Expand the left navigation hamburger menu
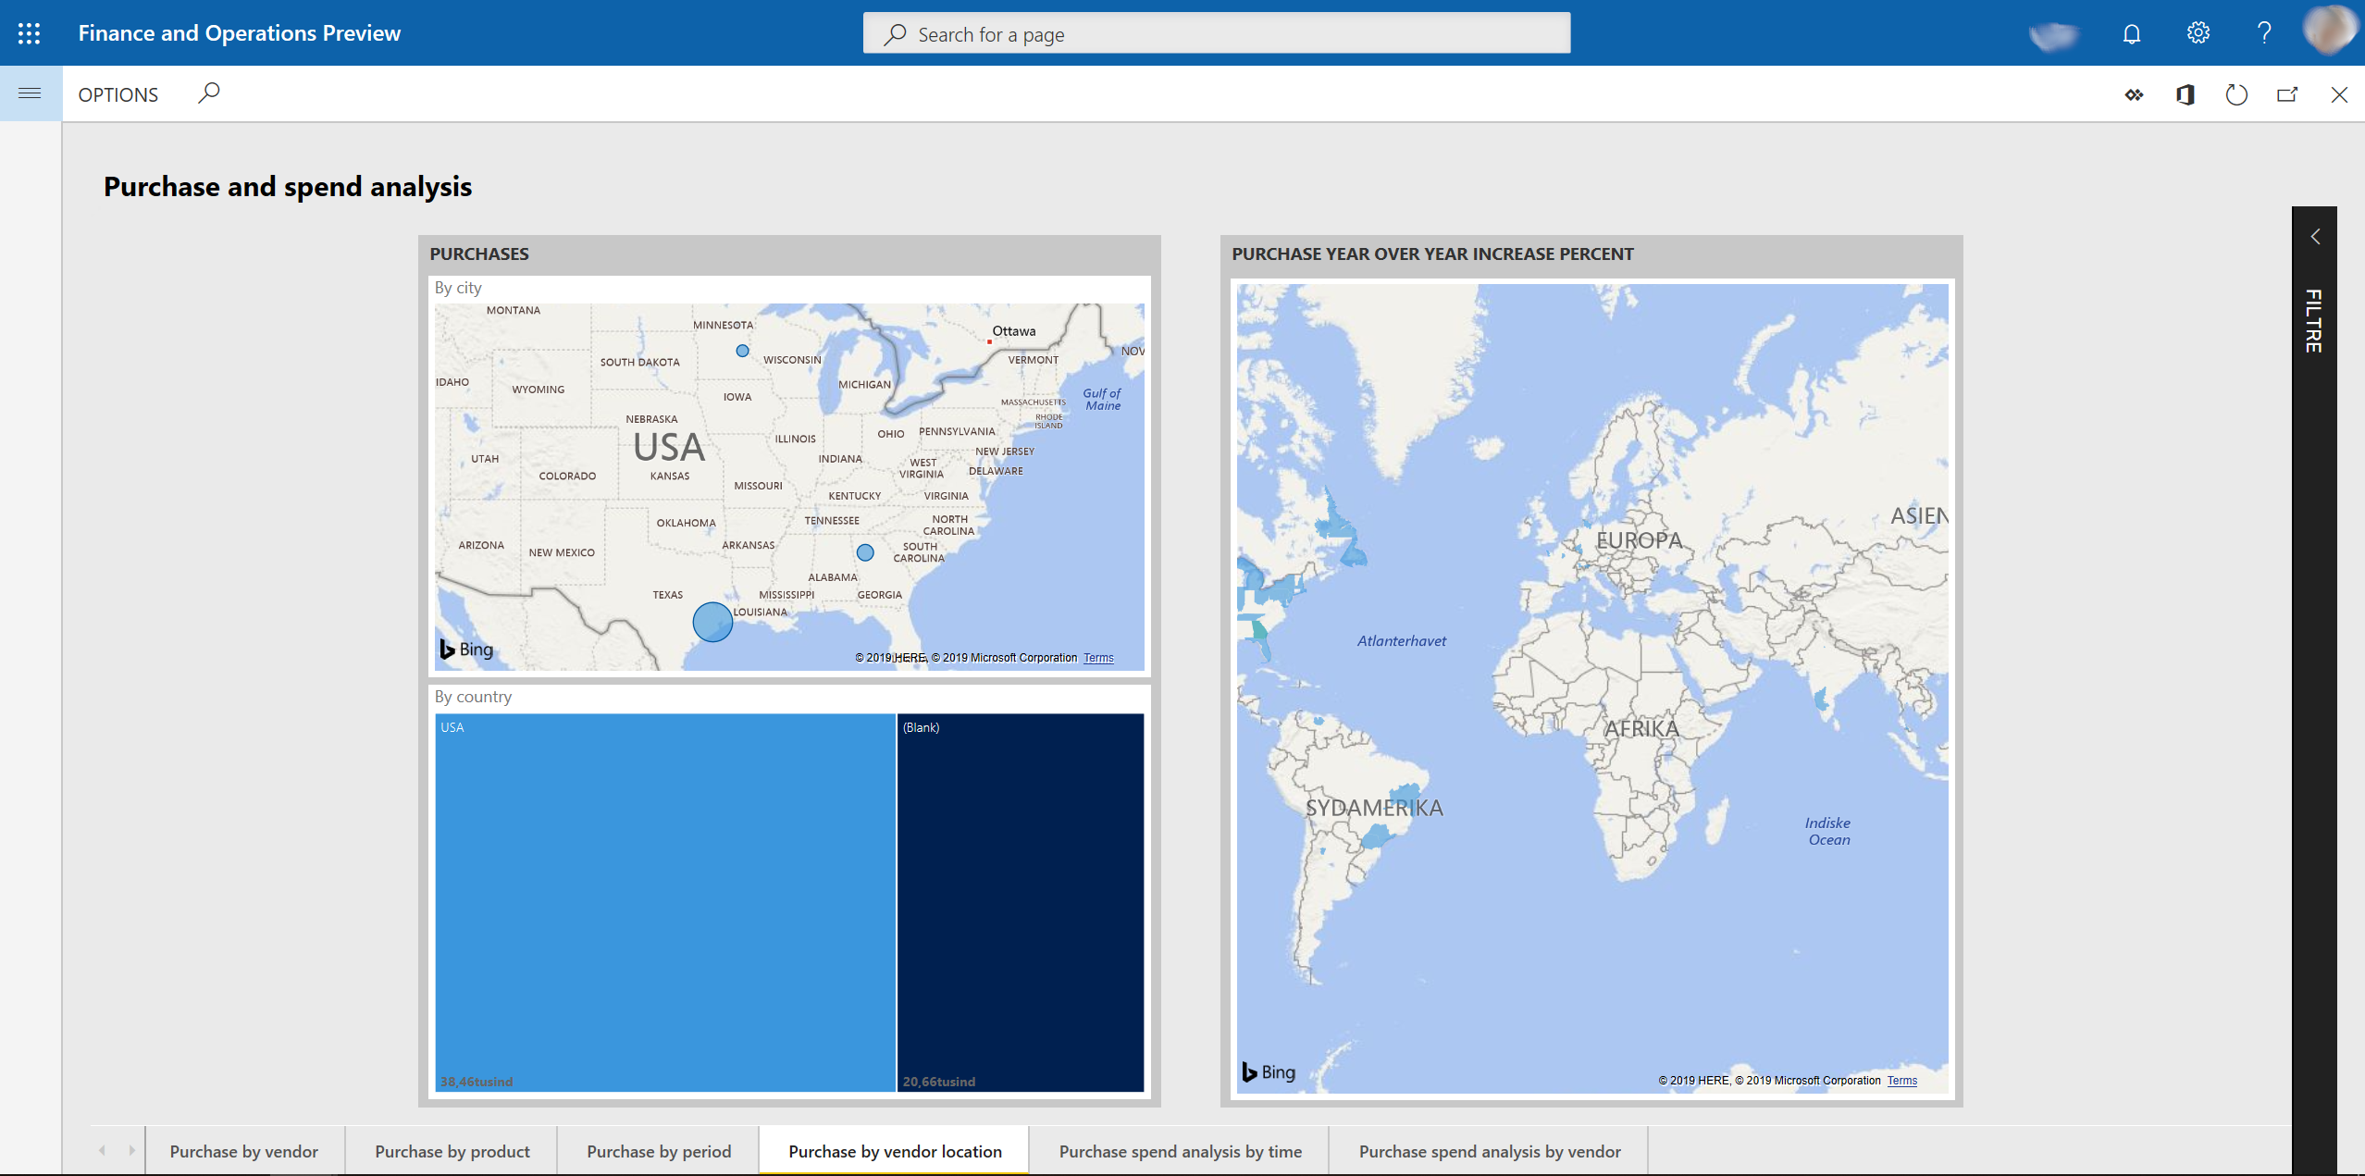Screen dimensions: 2365x1176 pos(31,93)
